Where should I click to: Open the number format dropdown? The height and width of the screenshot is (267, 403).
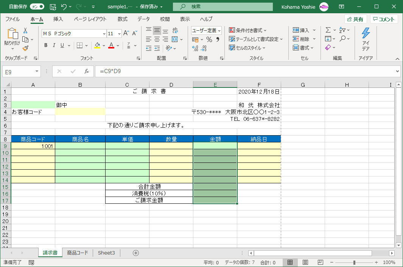point(219,31)
